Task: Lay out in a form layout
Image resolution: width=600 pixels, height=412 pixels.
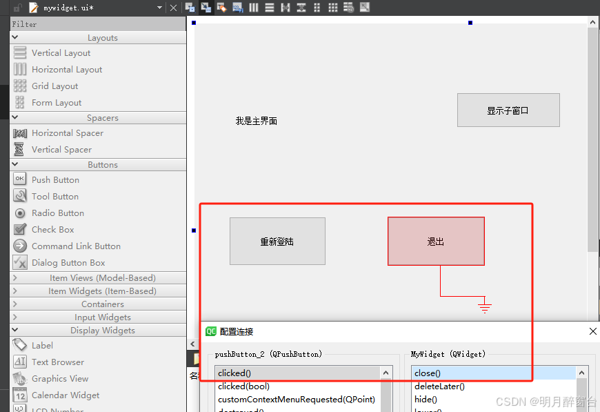Action: coord(317,8)
